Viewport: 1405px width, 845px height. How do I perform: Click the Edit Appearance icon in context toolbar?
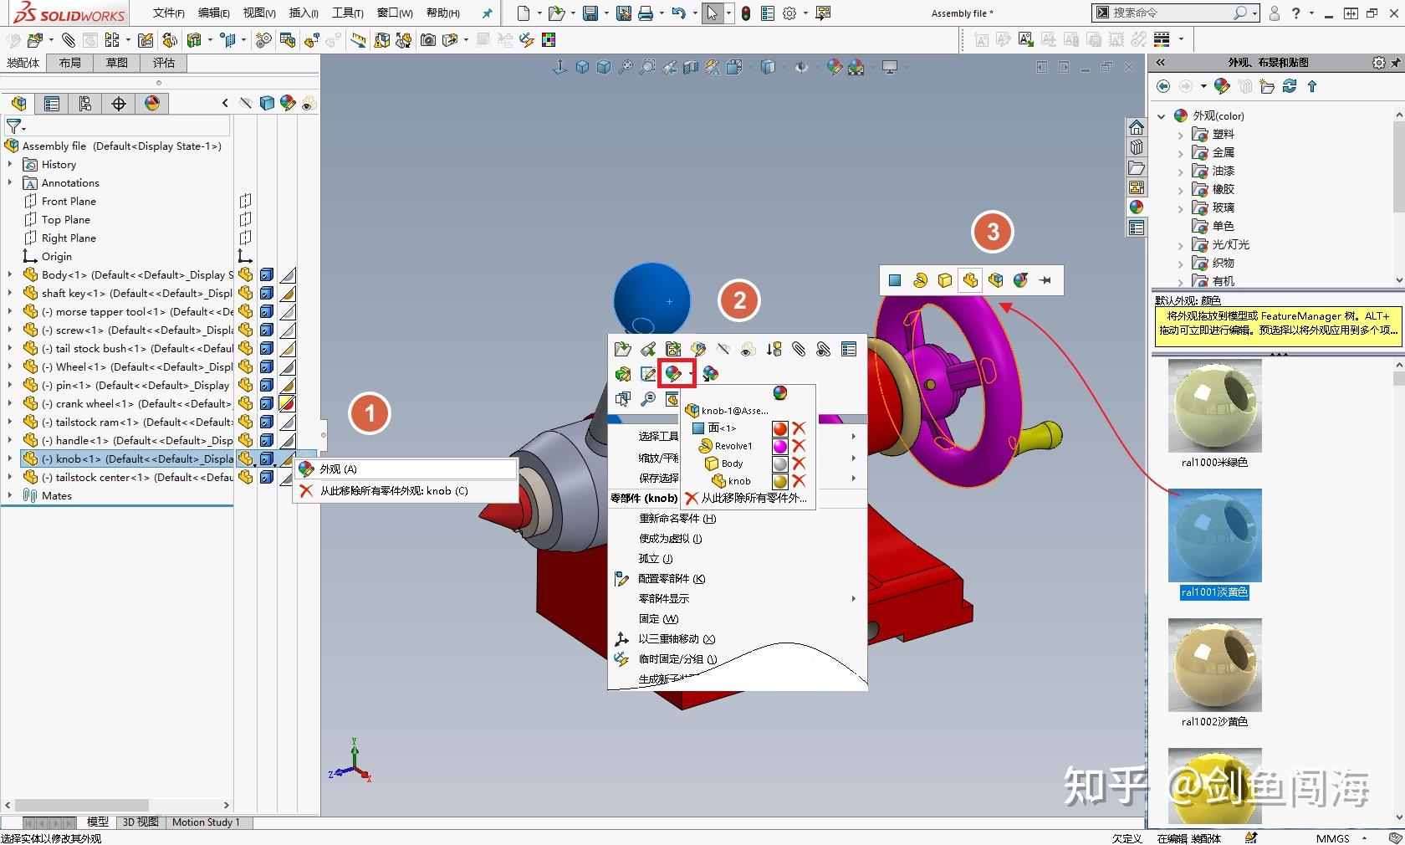click(673, 373)
